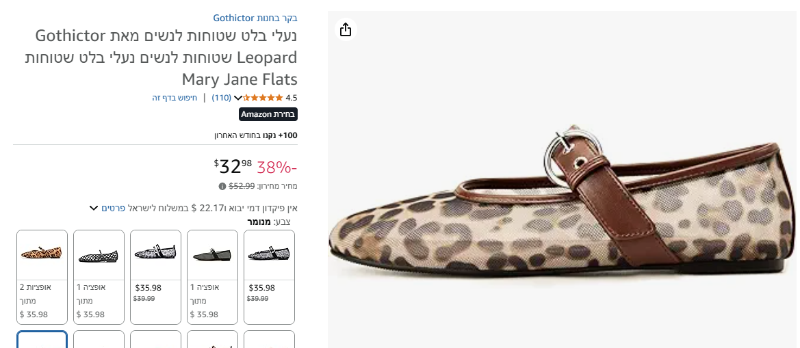Click the blue-outlined selected color swatch
Screen dimensions: 800x348
point(42,339)
